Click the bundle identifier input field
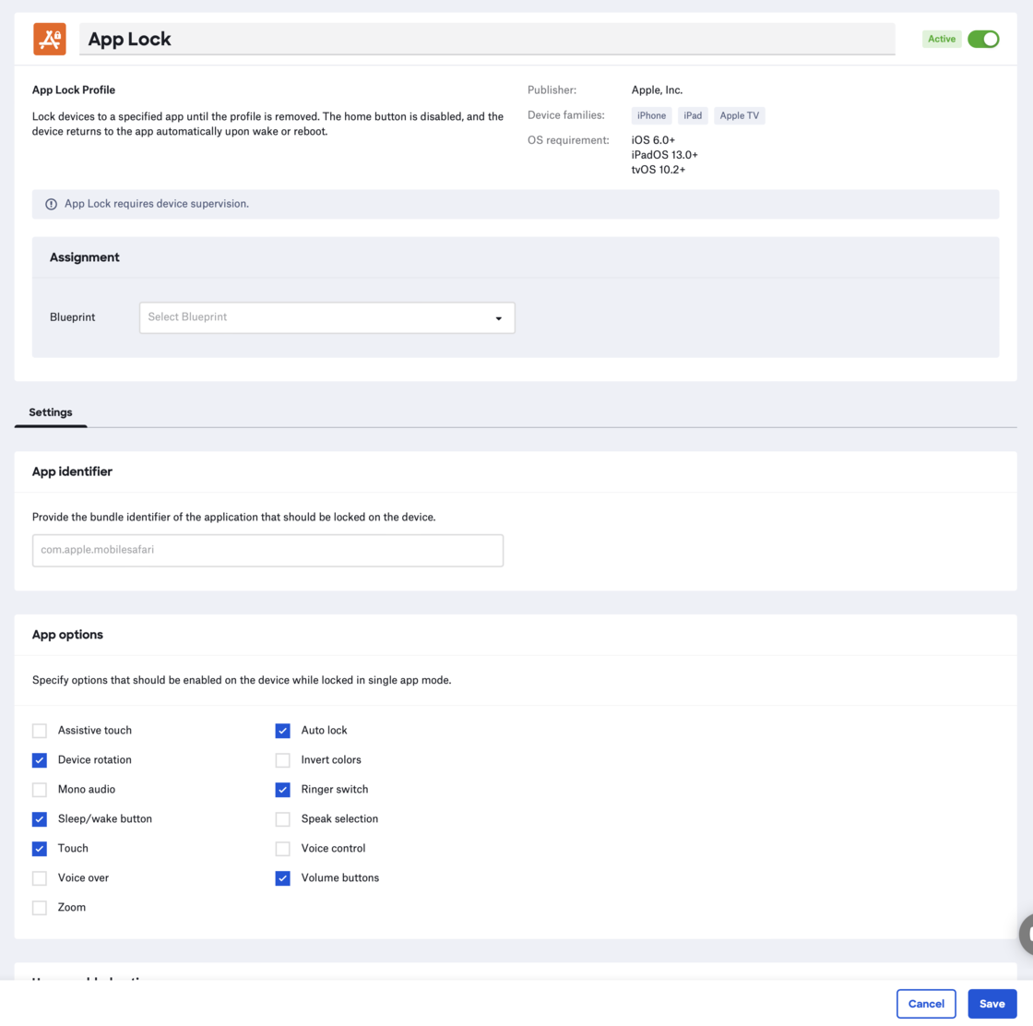1033x1026 pixels. (267, 550)
